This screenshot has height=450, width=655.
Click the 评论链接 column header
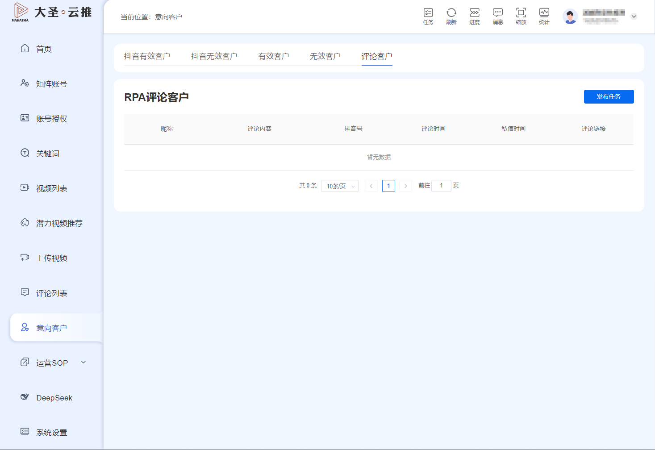tap(593, 129)
